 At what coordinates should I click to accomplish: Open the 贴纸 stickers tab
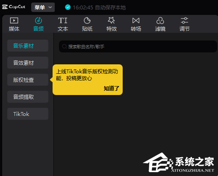pos(87,24)
